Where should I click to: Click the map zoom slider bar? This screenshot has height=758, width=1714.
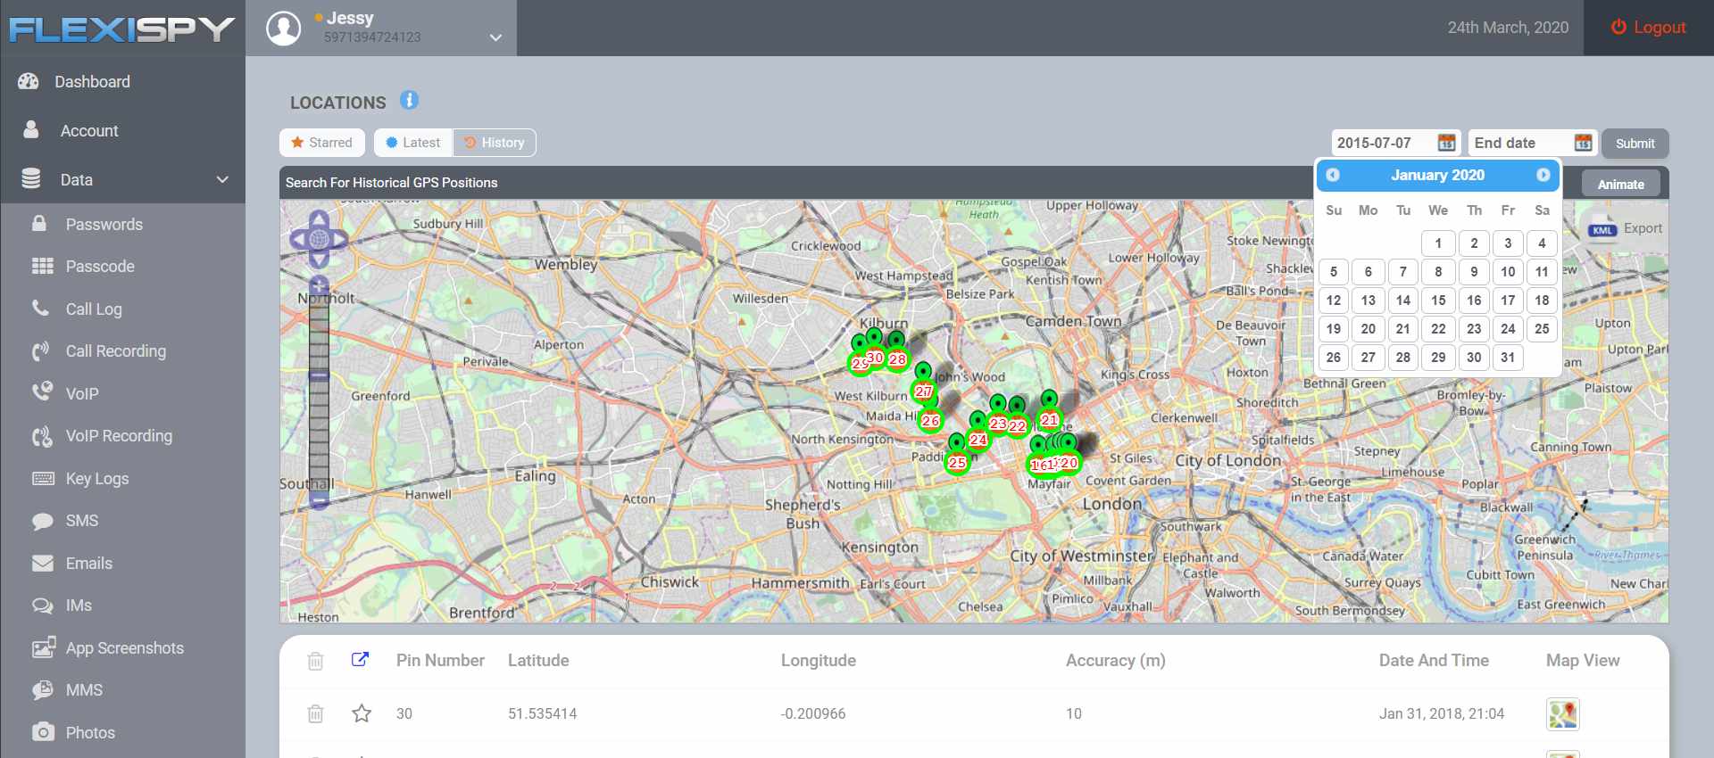tap(319, 392)
